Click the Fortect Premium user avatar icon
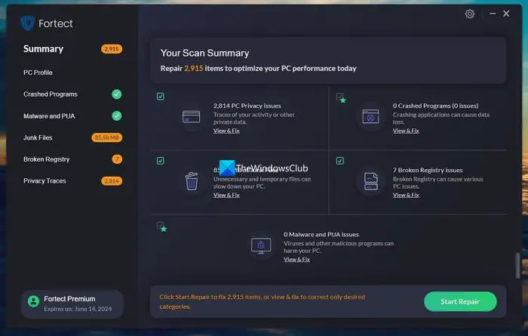The image size is (528, 336). point(33,301)
